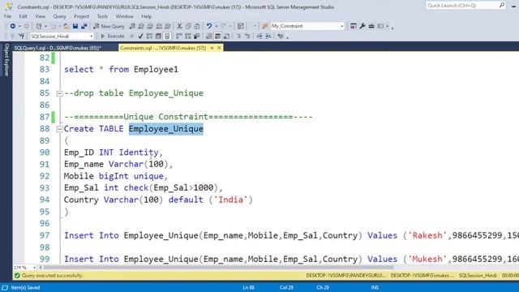Click the Find in Files icon
Screen dimensions: 519x292
[x=265, y=26]
